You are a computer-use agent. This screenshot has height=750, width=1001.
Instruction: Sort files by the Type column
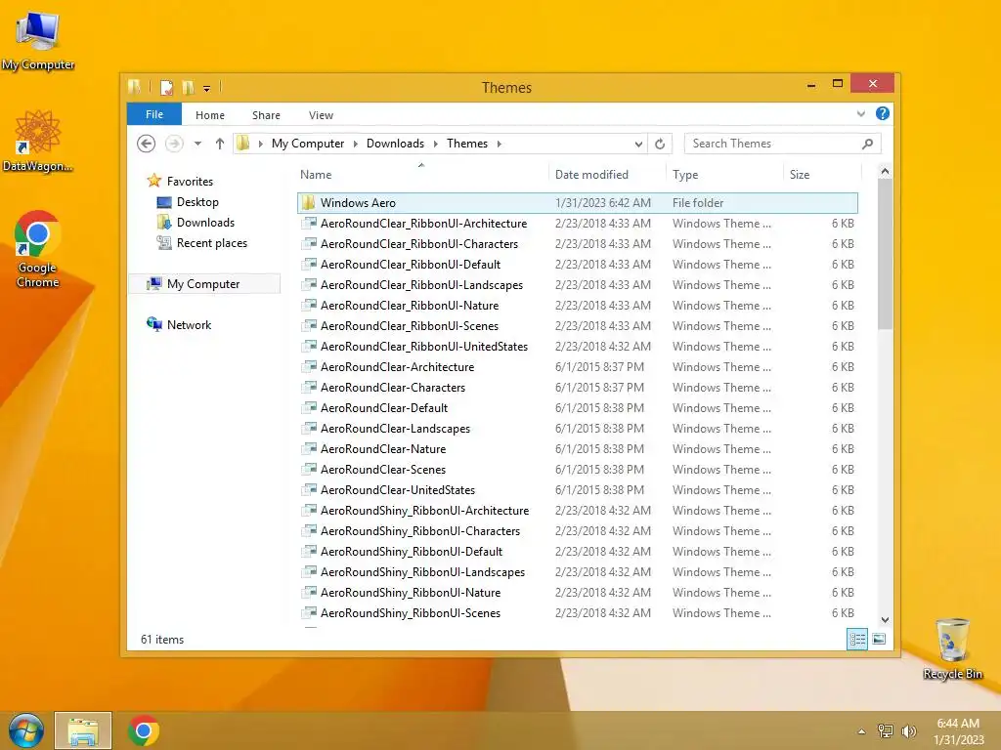[x=685, y=174]
